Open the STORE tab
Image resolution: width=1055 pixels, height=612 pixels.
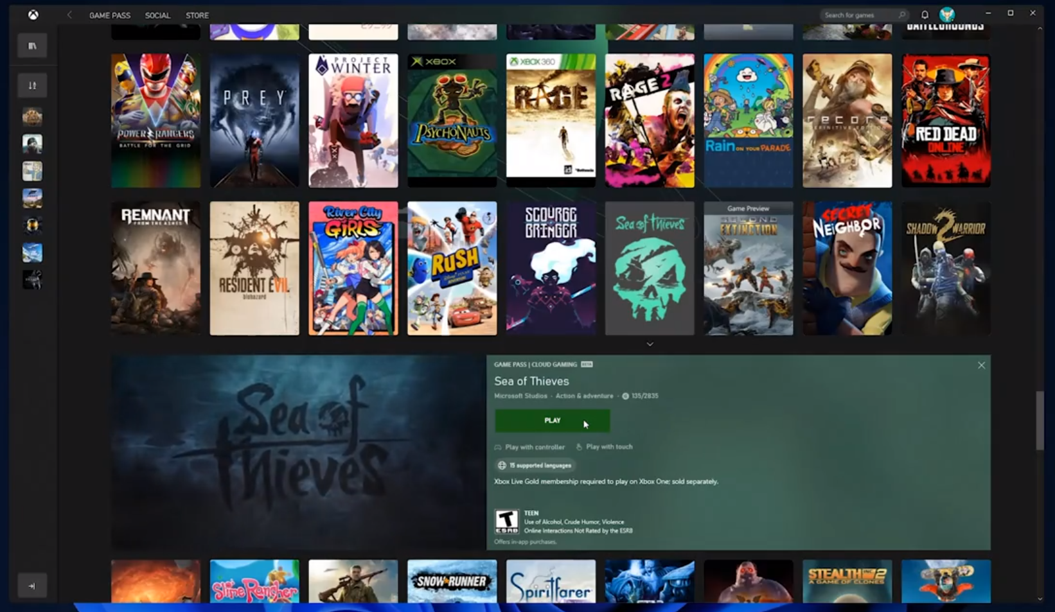(197, 15)
